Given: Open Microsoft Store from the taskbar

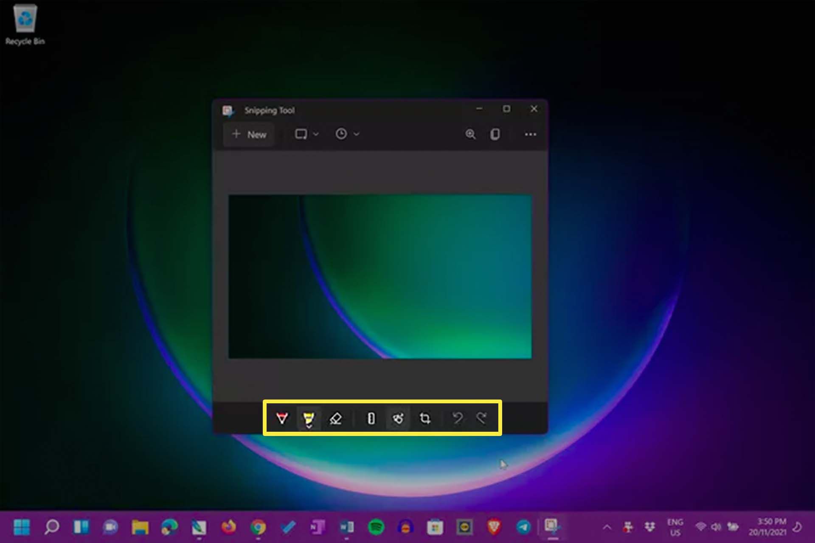Looking at the screenshot, I should (435, 527).
